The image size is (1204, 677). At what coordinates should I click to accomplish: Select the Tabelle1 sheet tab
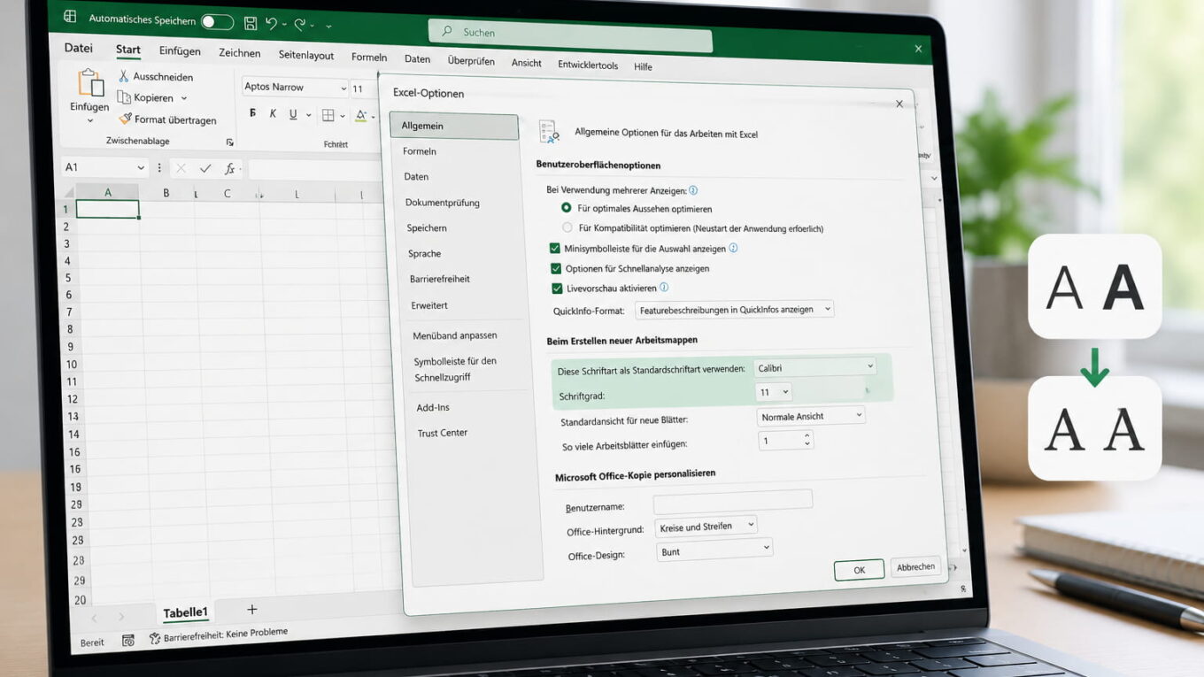185,612
